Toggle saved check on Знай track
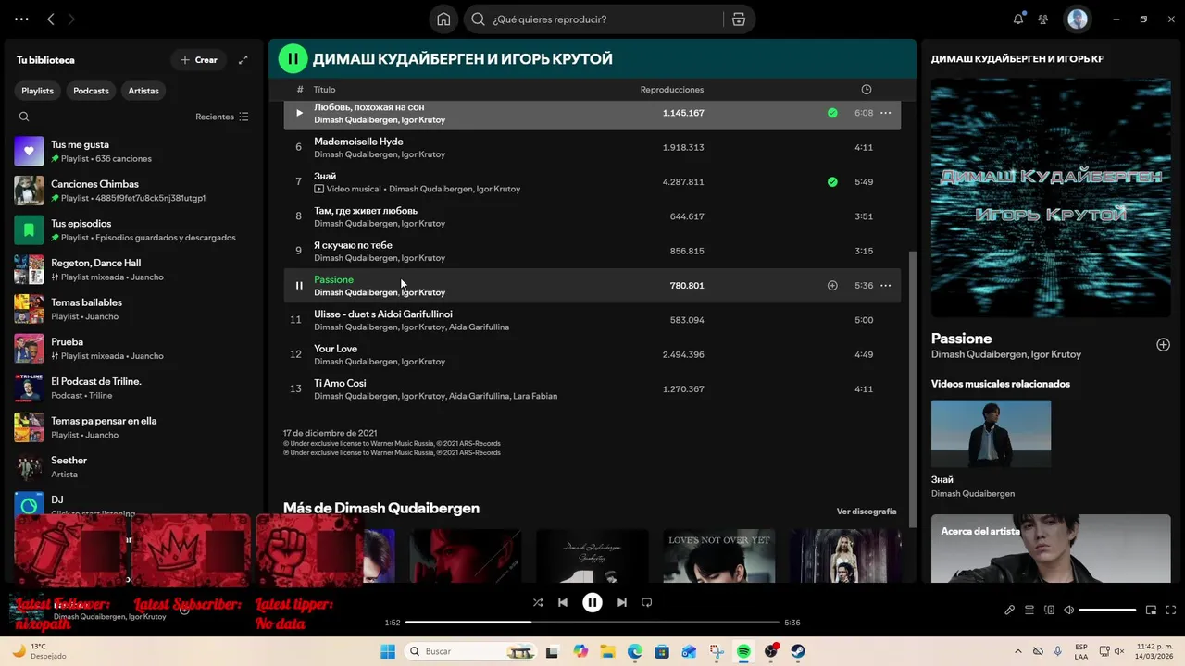Screen dimensions: 1185x666 (832, 182)
